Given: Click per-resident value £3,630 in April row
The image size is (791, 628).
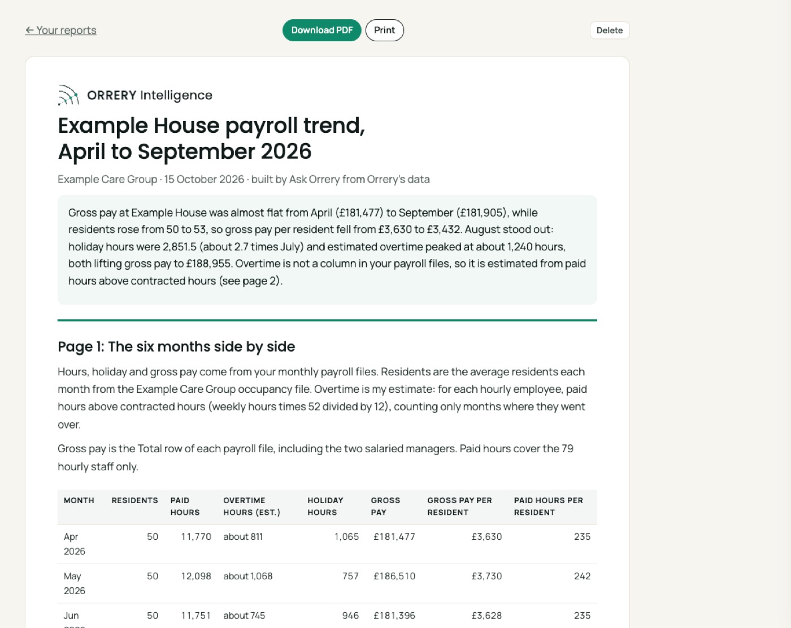Looking at the screenshot, I should coord(486,537).
